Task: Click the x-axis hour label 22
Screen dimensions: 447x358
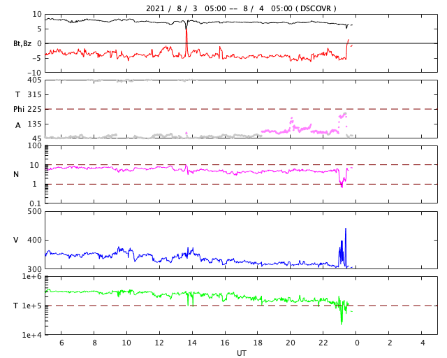Action: [x=323, y=343]
